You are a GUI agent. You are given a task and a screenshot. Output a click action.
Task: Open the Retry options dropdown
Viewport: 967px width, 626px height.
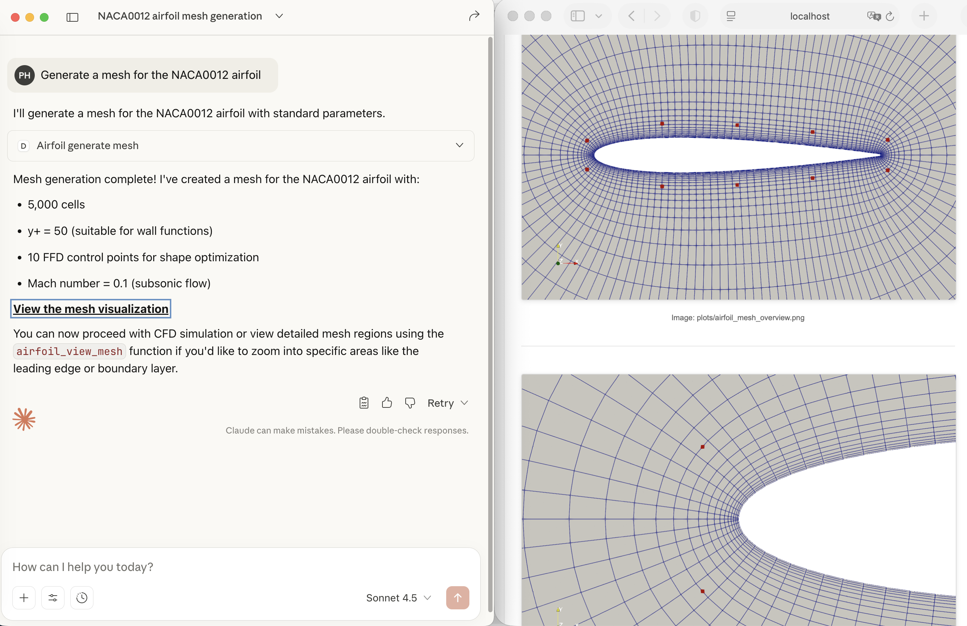tap(464, 403)
